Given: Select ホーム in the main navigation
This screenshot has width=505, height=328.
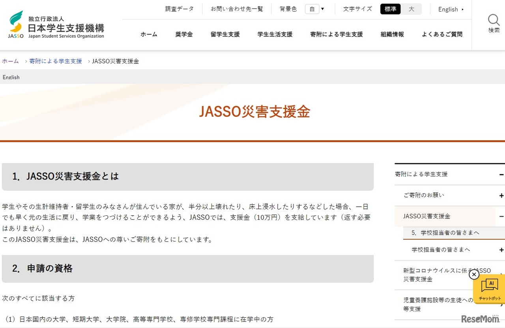Looking at the screenshot, I should pyautogui.click(x=149, y=34).
